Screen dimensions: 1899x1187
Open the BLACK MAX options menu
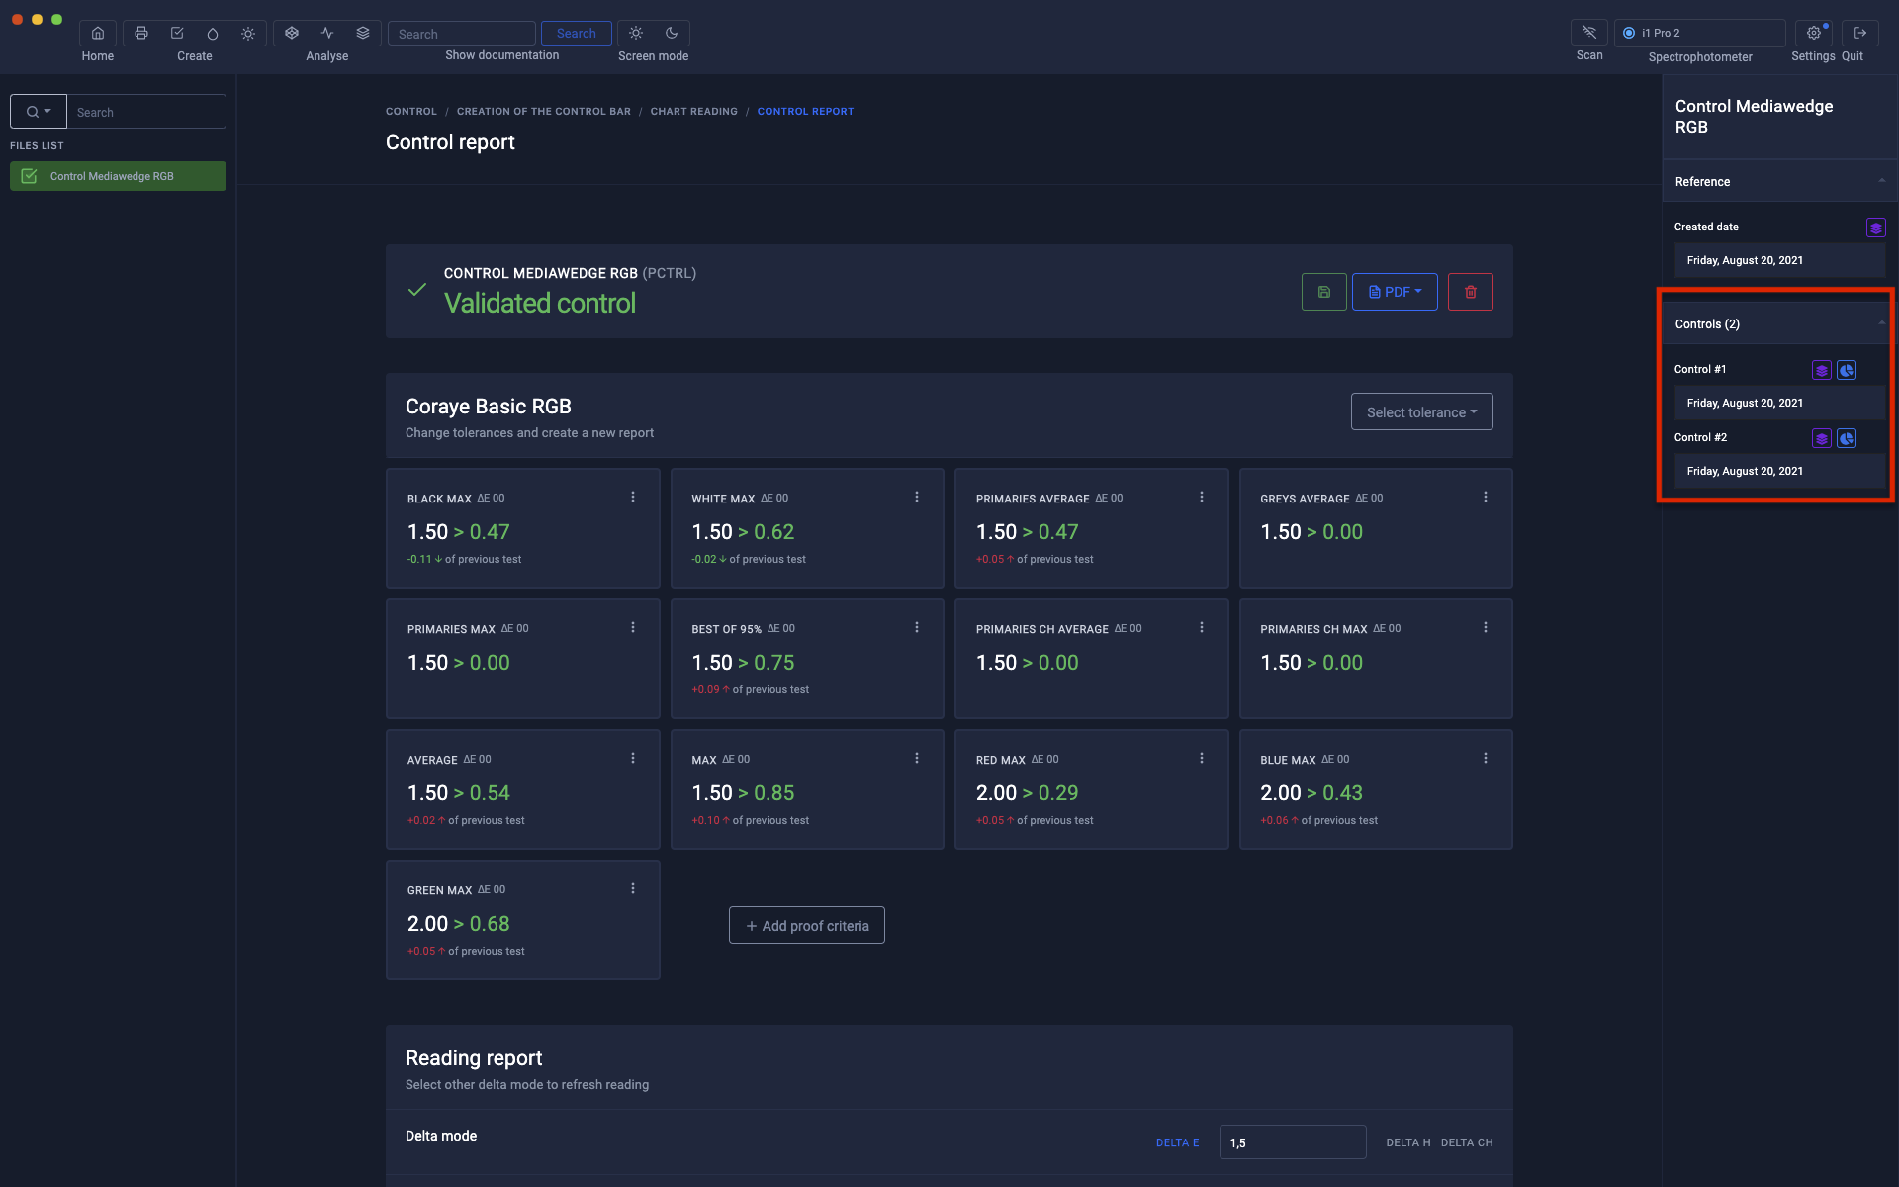[x=633, y=497]
